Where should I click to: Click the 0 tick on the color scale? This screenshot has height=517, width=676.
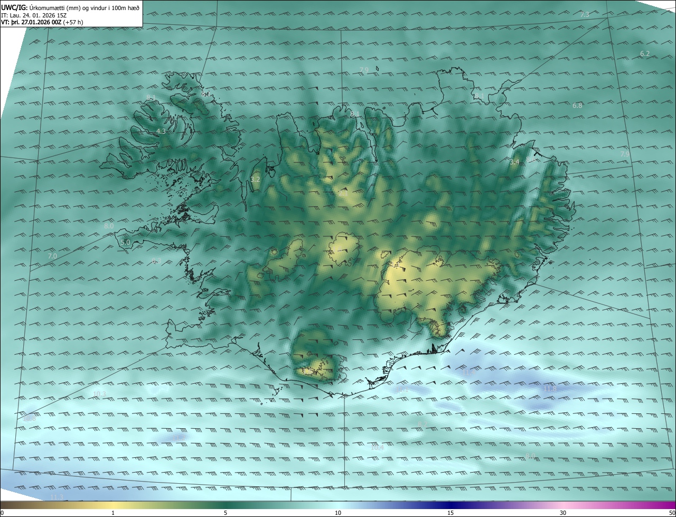pos(2,513)
